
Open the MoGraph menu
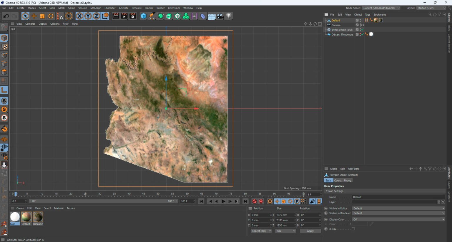click(95, 8)
